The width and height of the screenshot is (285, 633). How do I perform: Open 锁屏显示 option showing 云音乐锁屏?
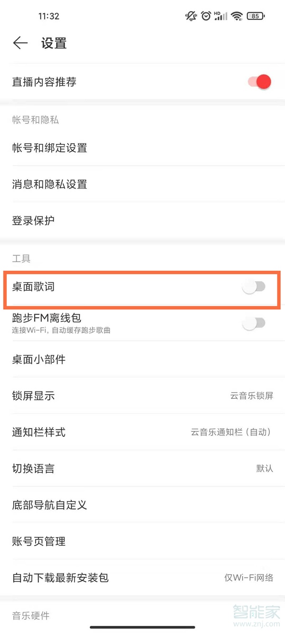coord(142,396)
